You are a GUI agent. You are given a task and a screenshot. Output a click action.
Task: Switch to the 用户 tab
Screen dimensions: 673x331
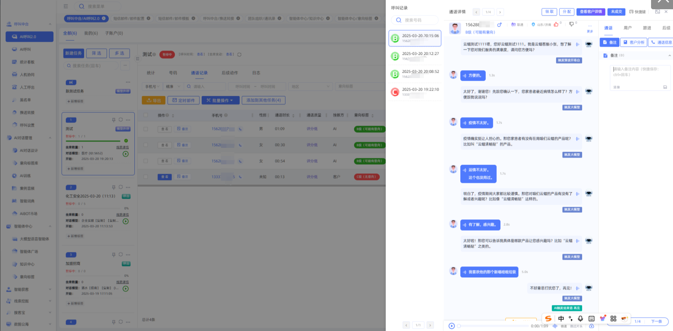tap(627, 28)
